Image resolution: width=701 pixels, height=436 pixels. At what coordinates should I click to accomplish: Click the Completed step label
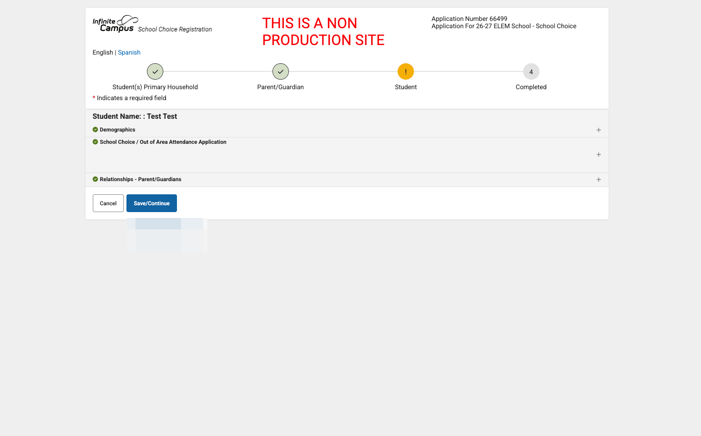click(531, 87)
